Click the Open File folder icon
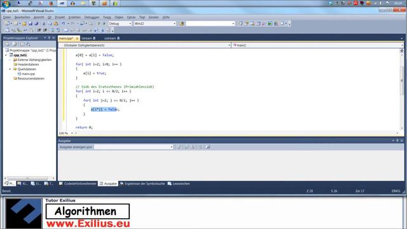This screenshot has height=229, width=407. [x=24, y=24]
